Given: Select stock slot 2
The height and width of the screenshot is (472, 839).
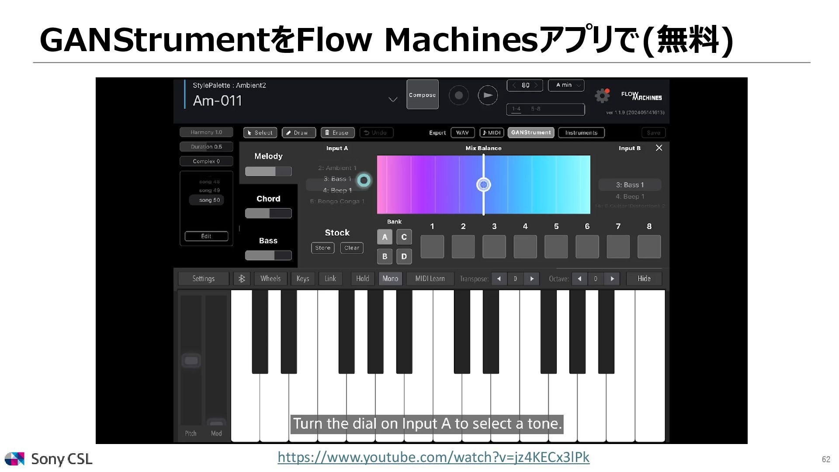Looking at the screenshot, I should click(x=463, y=246).
